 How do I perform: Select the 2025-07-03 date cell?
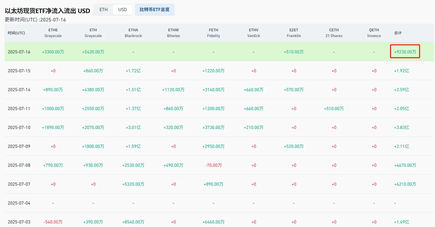[x=19, y=222]
